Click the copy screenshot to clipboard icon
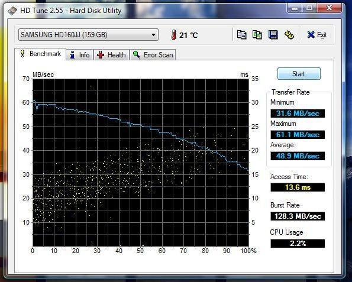 (x=257, y=35)
